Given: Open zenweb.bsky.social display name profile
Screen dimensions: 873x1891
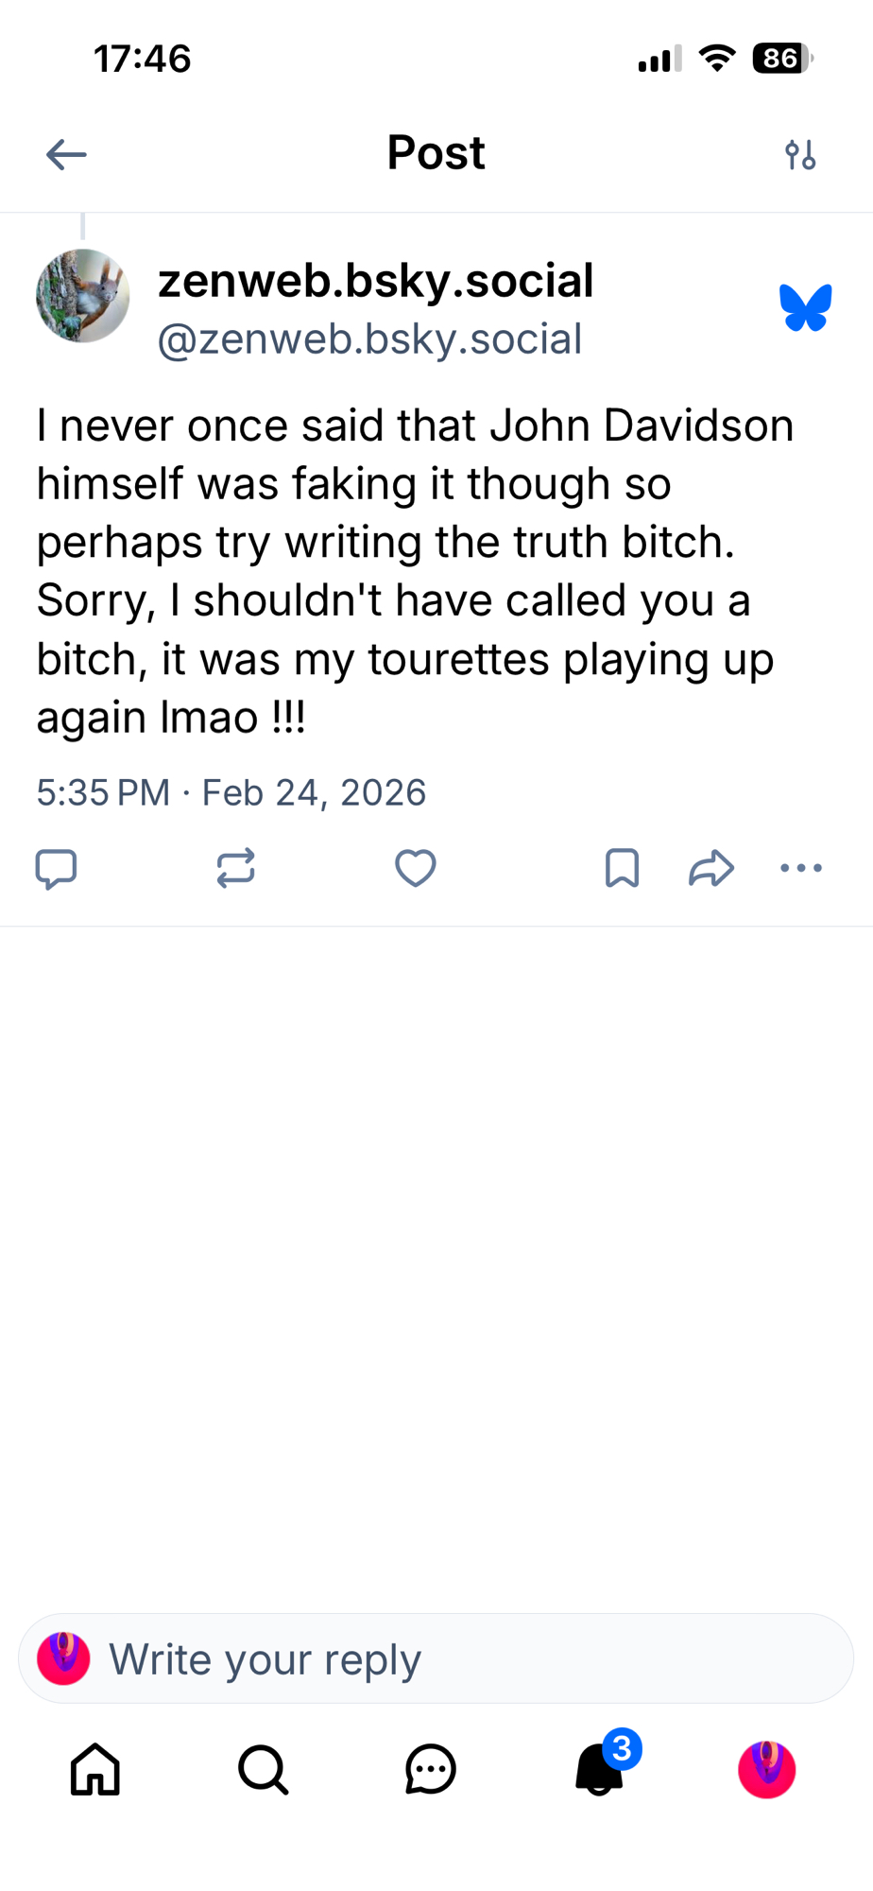Looking at the screenshot, I should click(x=375, y=281).
